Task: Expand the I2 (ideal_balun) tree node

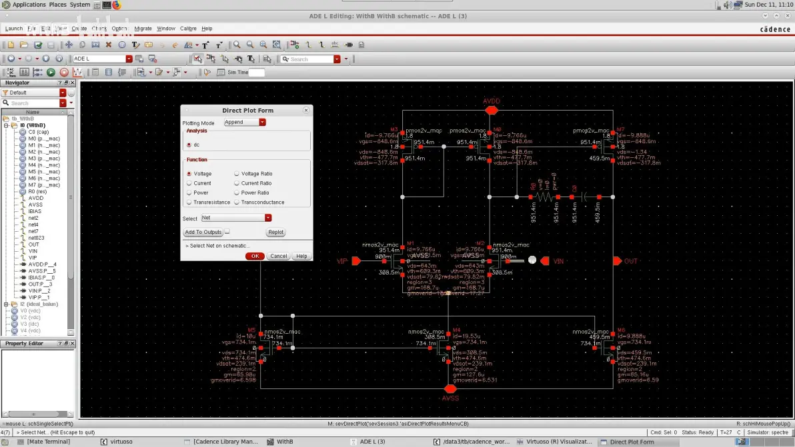Action: 6,304
